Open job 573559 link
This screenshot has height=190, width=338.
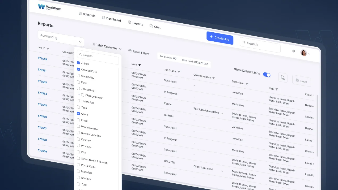pyautogui.click(x=42, y=151)
